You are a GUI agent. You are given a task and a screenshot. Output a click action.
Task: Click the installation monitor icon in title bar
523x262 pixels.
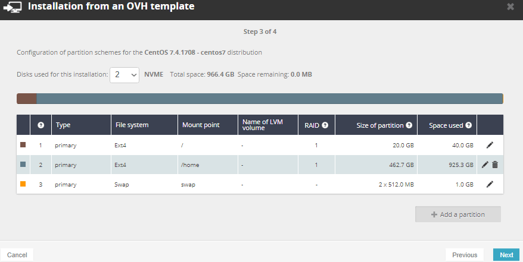(13, 7)
